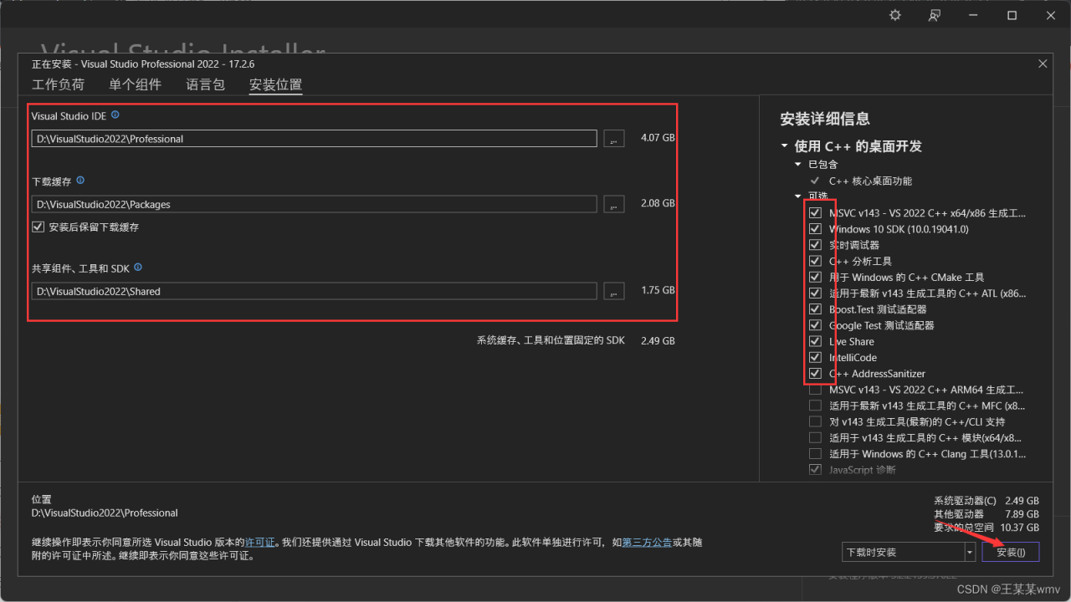Click the 其他驱动器 size entry
Screen dimensions: 1071x602
point(986,513)
